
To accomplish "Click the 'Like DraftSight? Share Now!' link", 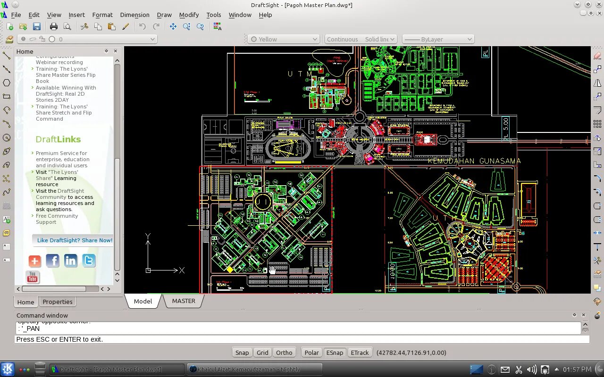I will pyautogui.click(x=75, y=240).
